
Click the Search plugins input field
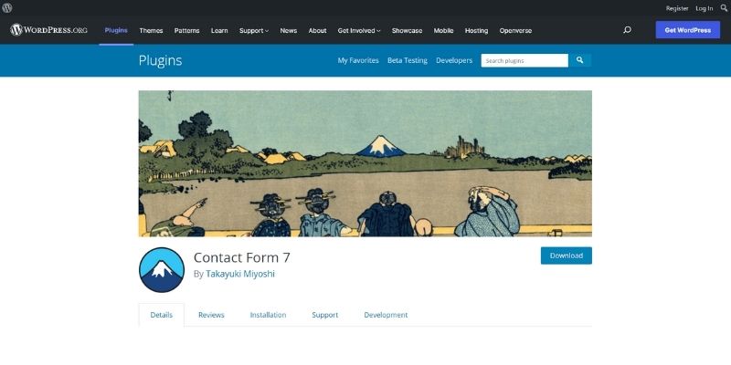pos(524,60)
